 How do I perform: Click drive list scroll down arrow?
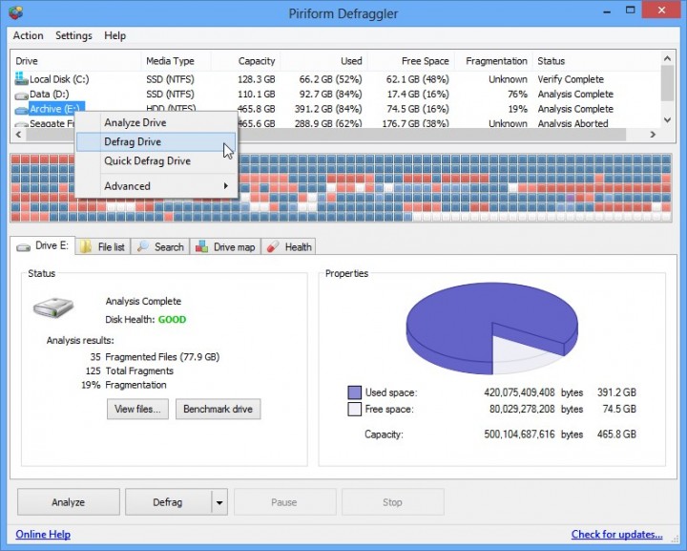(x=667, y=119)
